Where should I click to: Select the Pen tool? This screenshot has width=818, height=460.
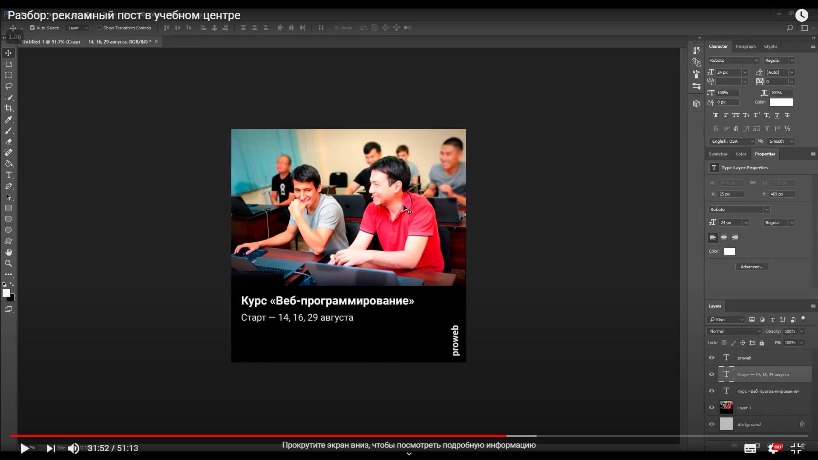(9, 186)
